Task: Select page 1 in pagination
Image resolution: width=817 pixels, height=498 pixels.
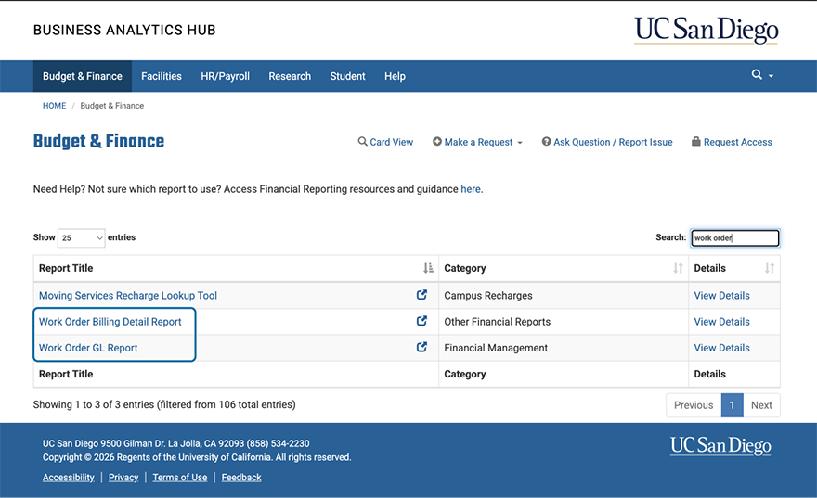Action: click(x=733, y=405)
